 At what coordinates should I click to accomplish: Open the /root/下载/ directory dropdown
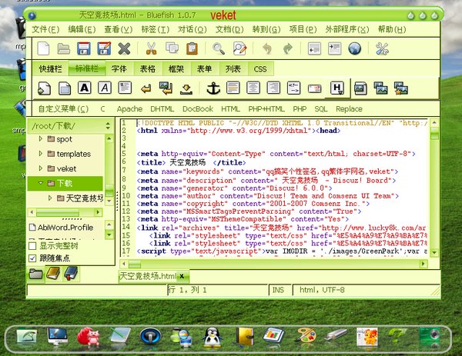click(x=108, y=125)
